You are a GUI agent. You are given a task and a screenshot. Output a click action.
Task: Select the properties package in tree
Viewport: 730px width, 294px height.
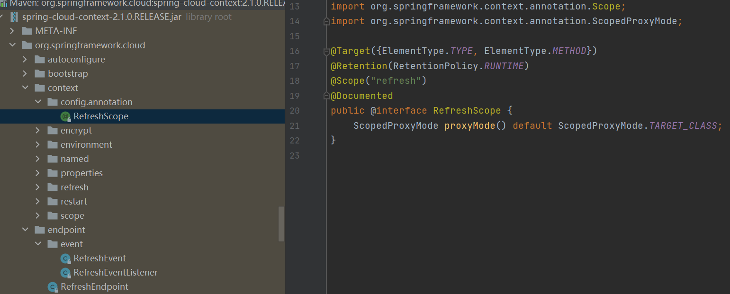pos(81,173)
